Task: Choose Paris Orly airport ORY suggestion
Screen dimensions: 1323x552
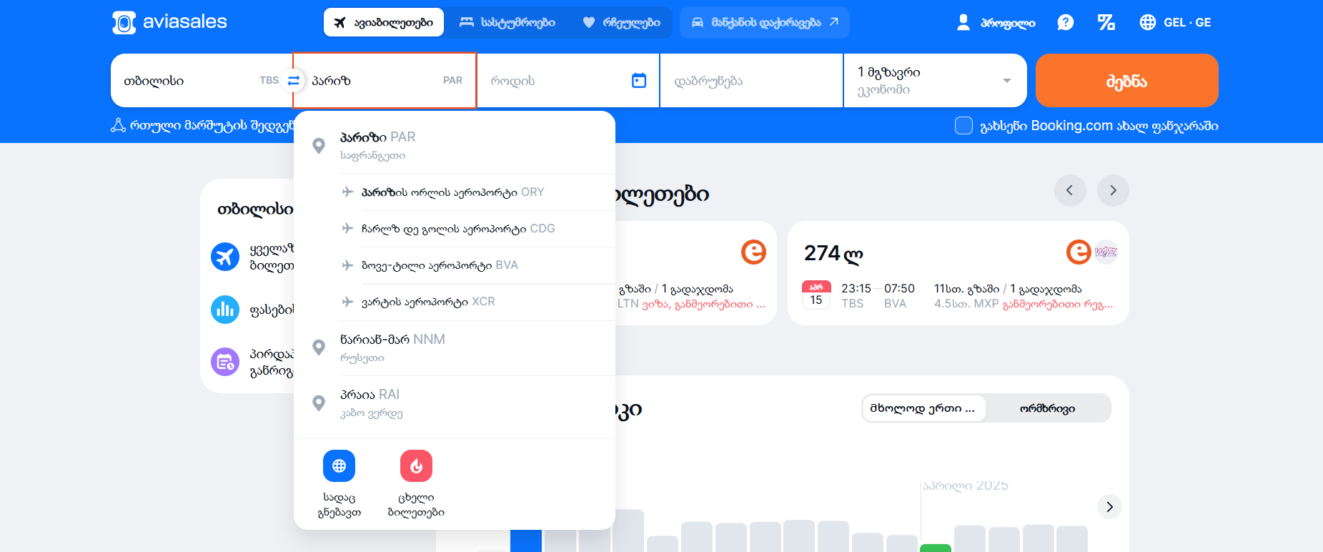Action: click(x=452, y=192)
